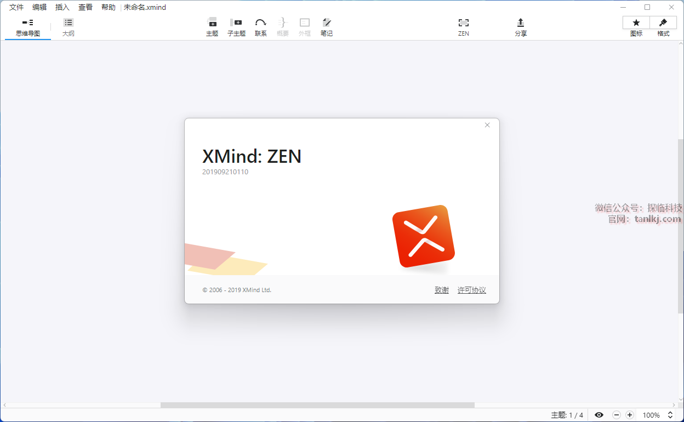
Task: Click the horizontal scrollbar thumb
Action: tap(317, 405)
